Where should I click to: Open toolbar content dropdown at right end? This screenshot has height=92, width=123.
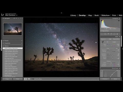tap(98, 79)
